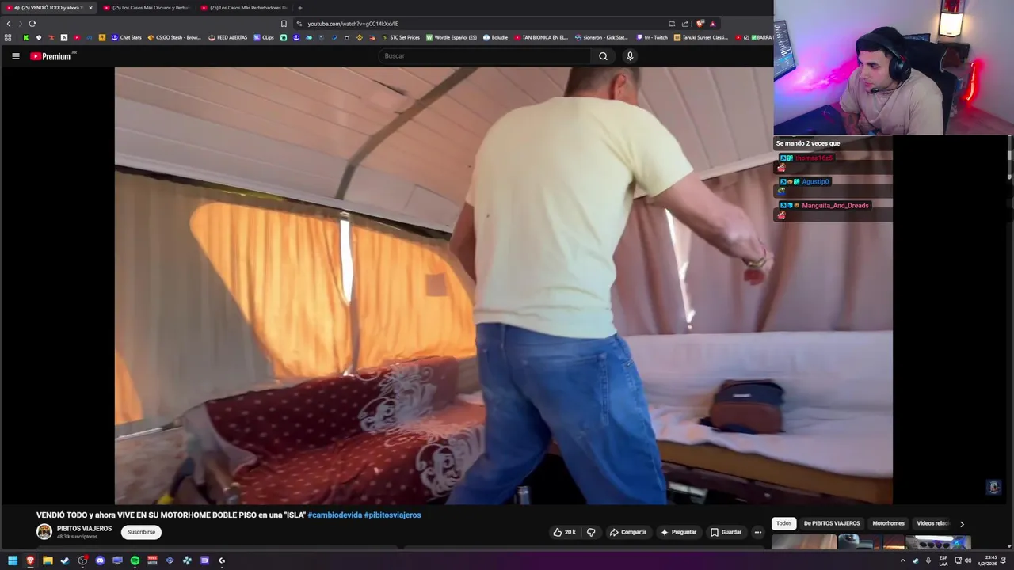Select the 'Todos' filter chip

[783, 523]
